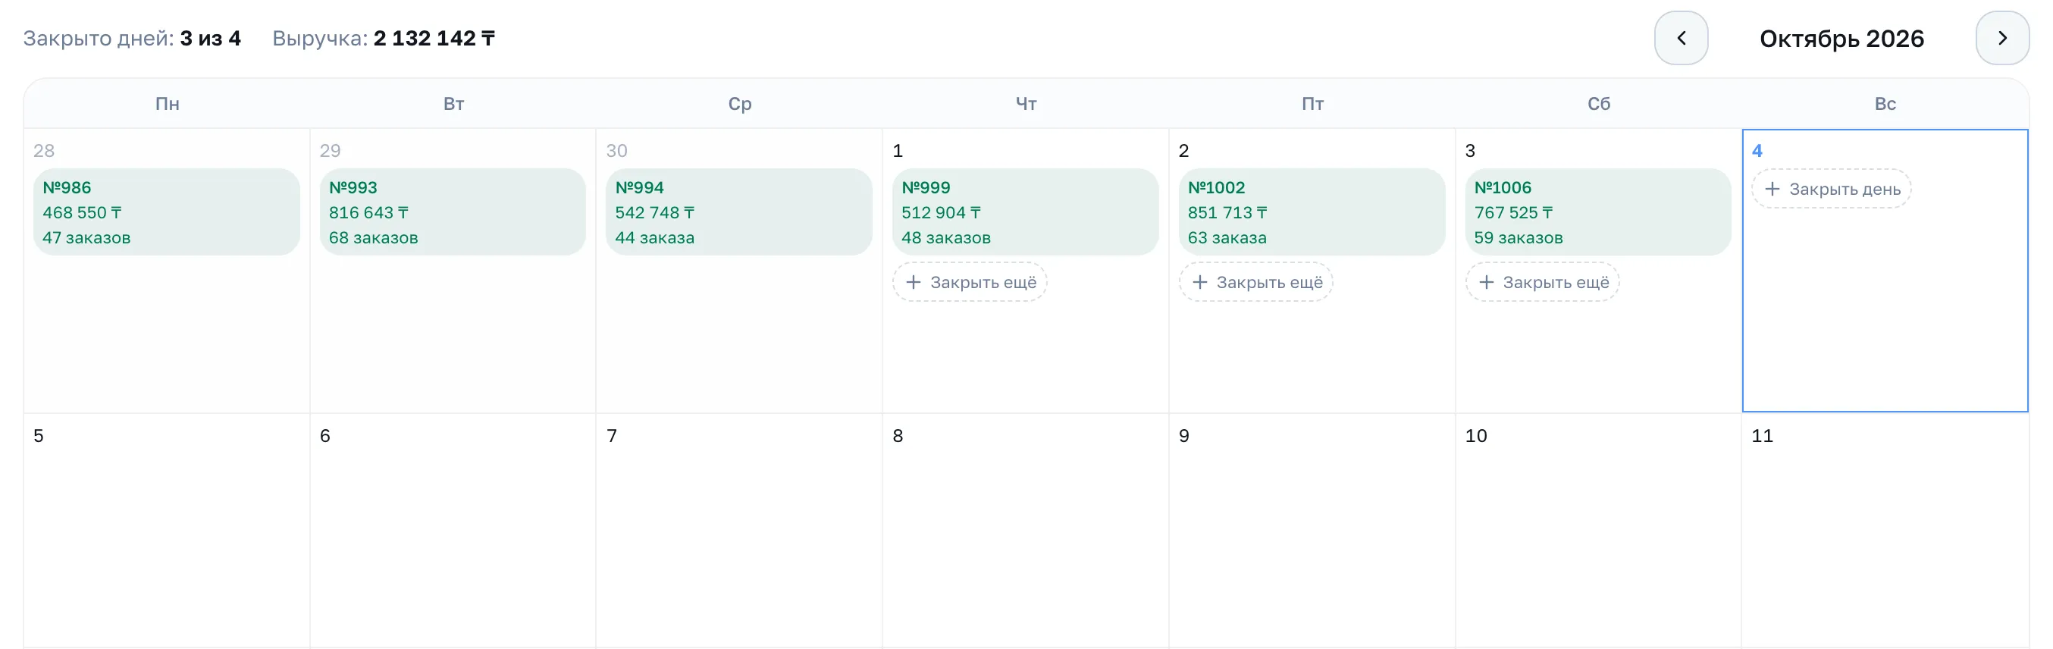Open shift card №1006 with 59 orders
Image resolution: width=2053 pixels, height=649 pixels.
[1598, 212]
